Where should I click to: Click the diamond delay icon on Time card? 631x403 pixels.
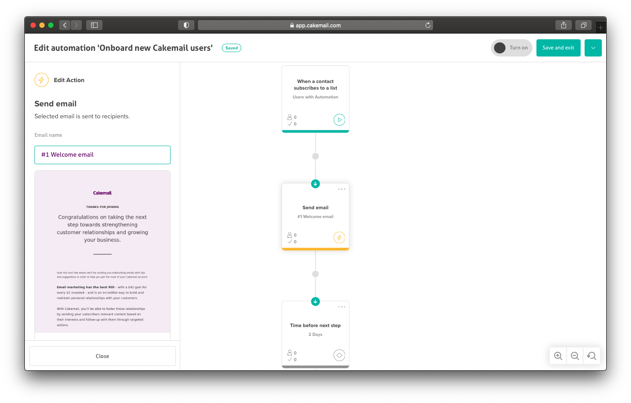tap(339, 355)
